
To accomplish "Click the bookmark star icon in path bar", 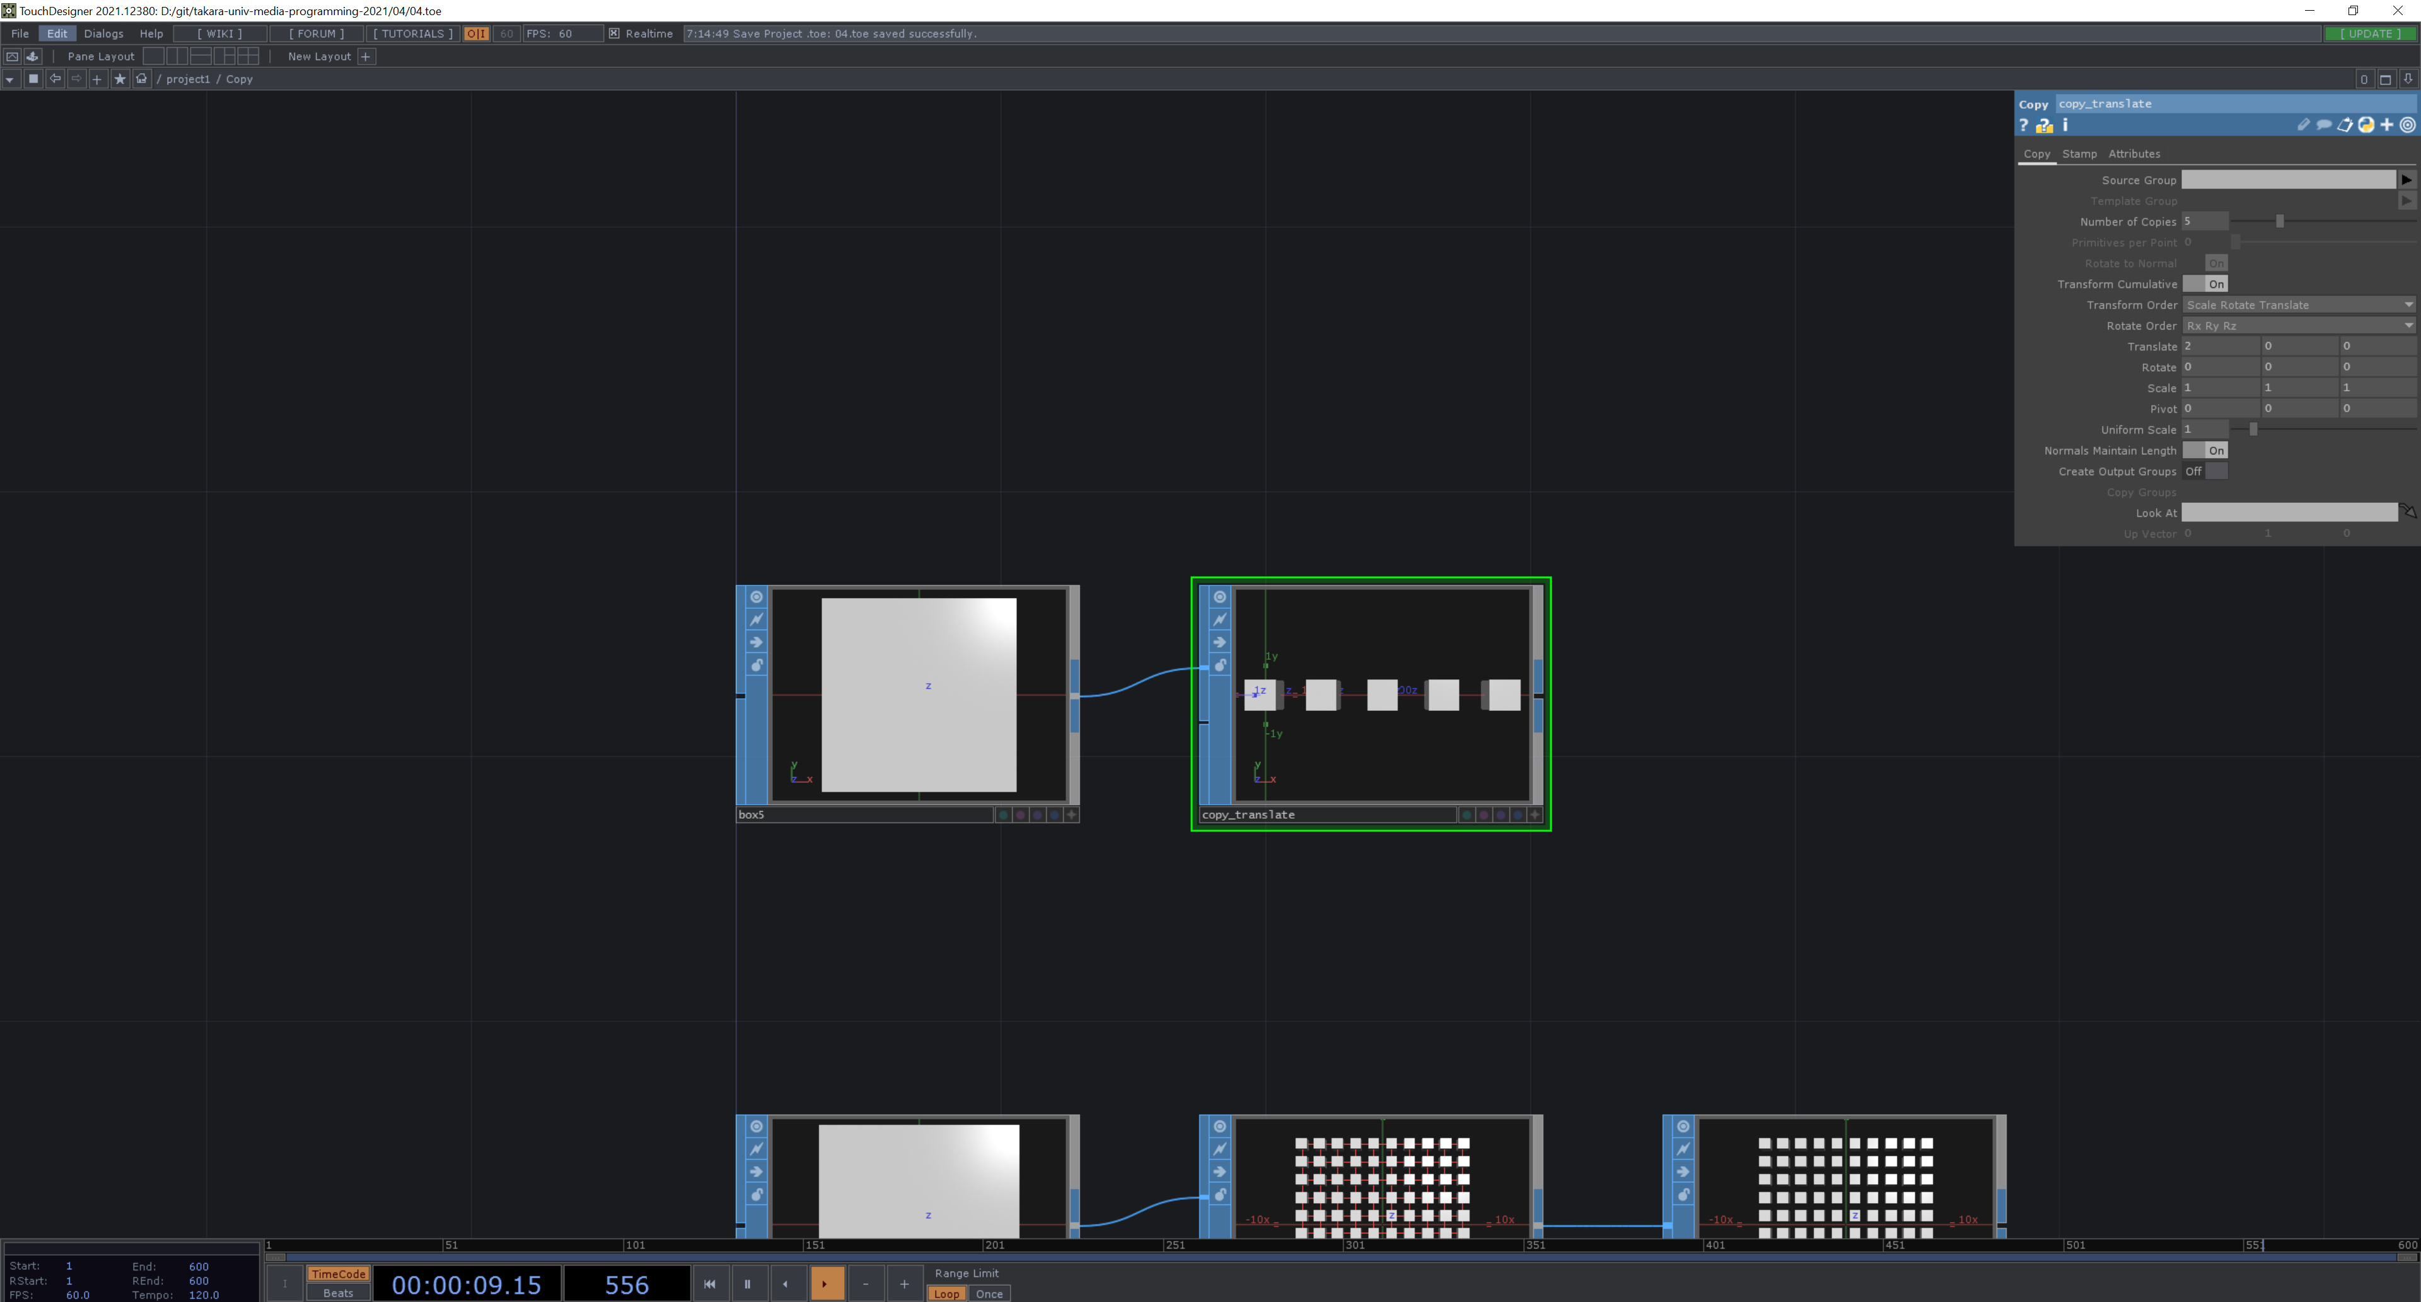I will pos(119,79).
